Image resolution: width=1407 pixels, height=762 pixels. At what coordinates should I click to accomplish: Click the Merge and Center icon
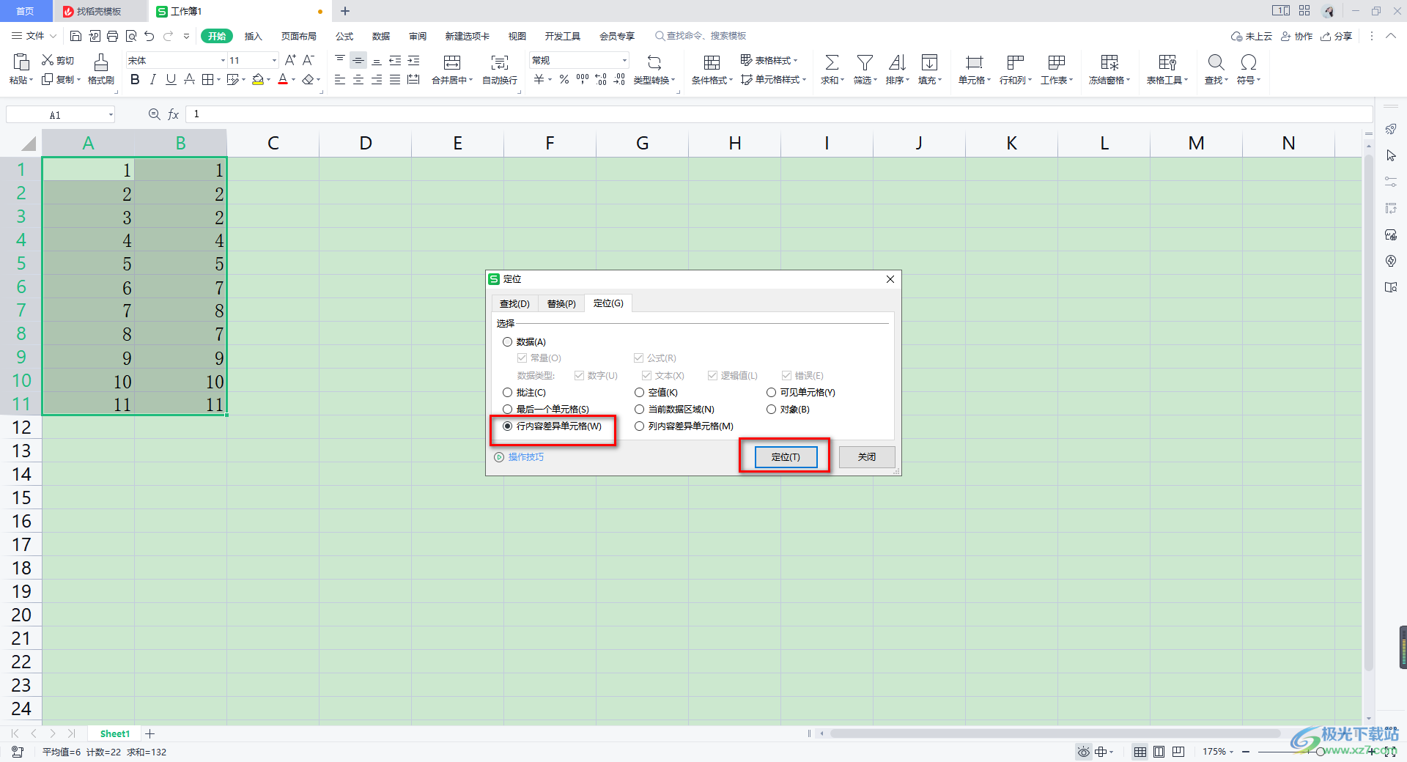click(452, 62)
